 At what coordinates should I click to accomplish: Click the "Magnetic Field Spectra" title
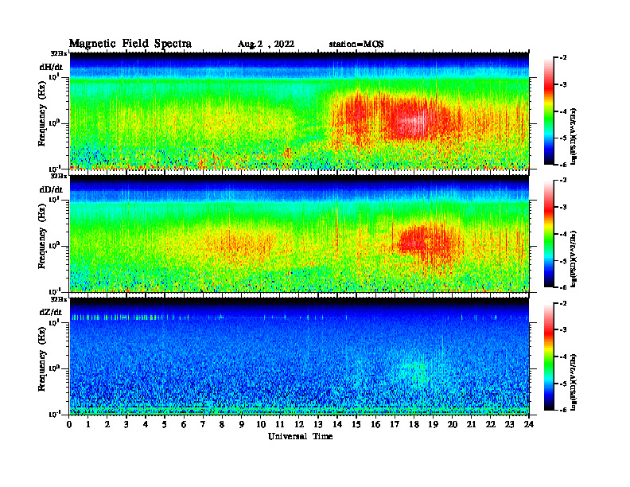[130, 44]
